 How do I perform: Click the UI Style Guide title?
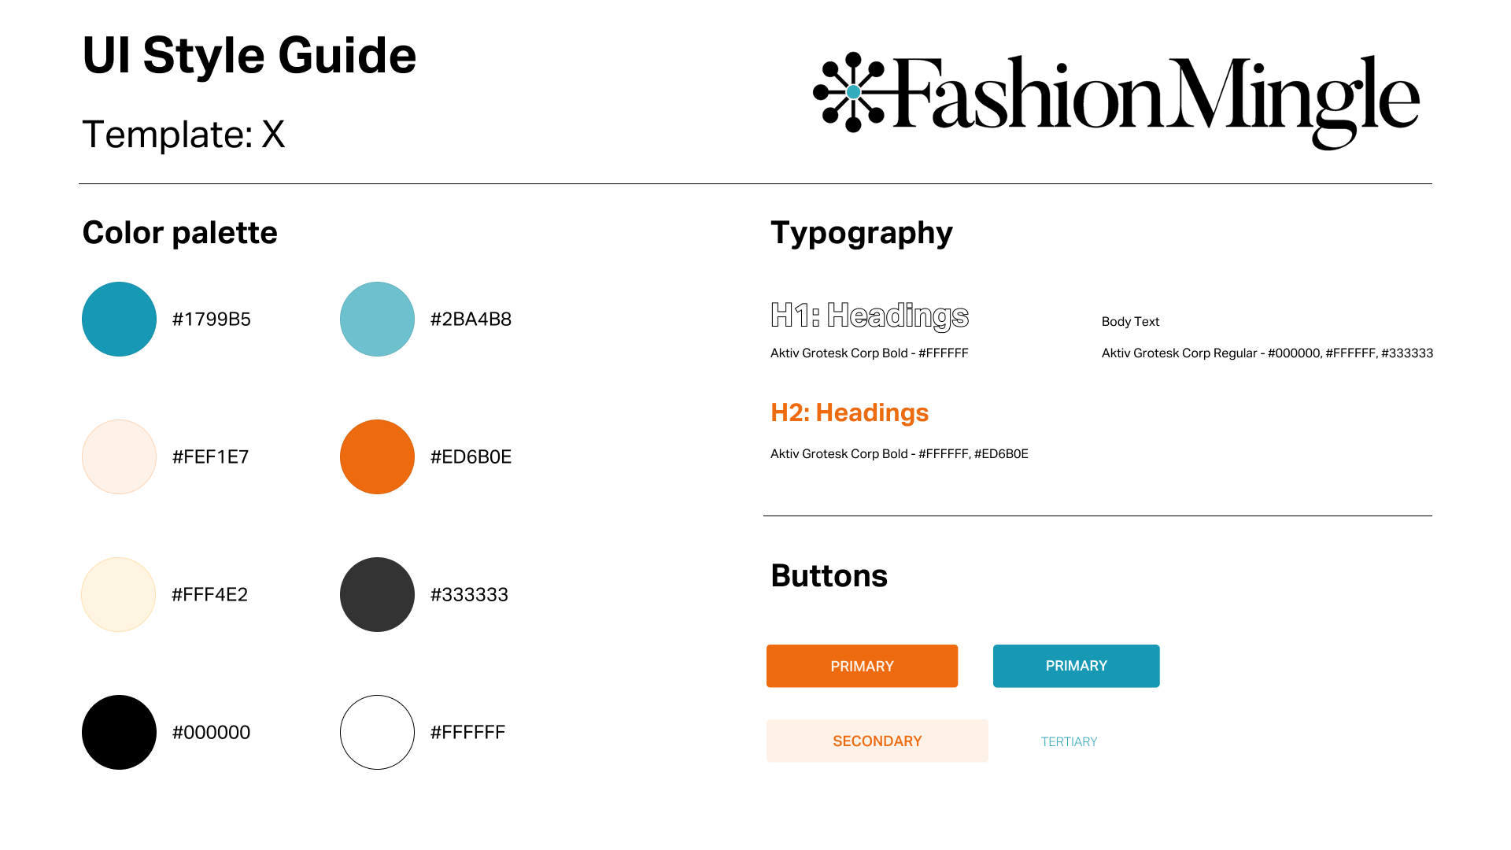click(x=249, y=56)
